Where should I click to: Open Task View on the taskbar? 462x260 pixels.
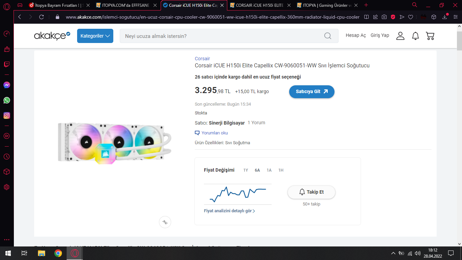pyautogui.click(x=24, y=253)
